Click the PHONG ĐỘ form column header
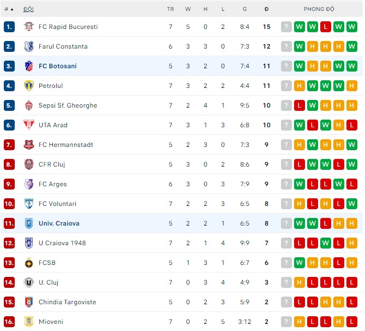This screenshot has height=331, width=365. (319, 9)
